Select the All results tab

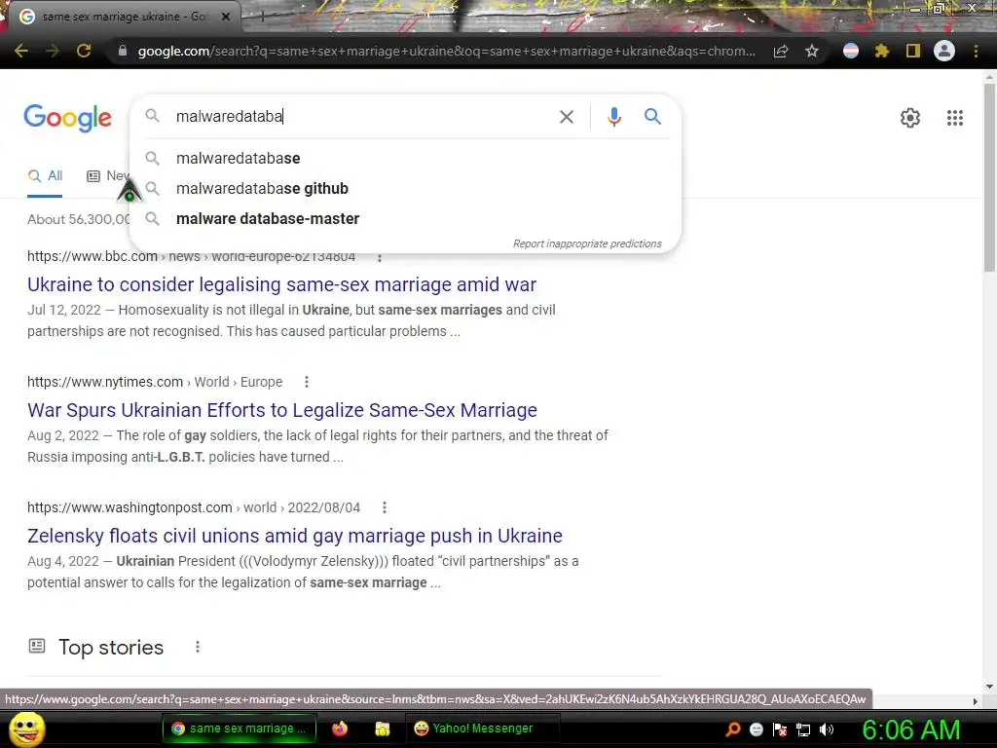(45, 176)
